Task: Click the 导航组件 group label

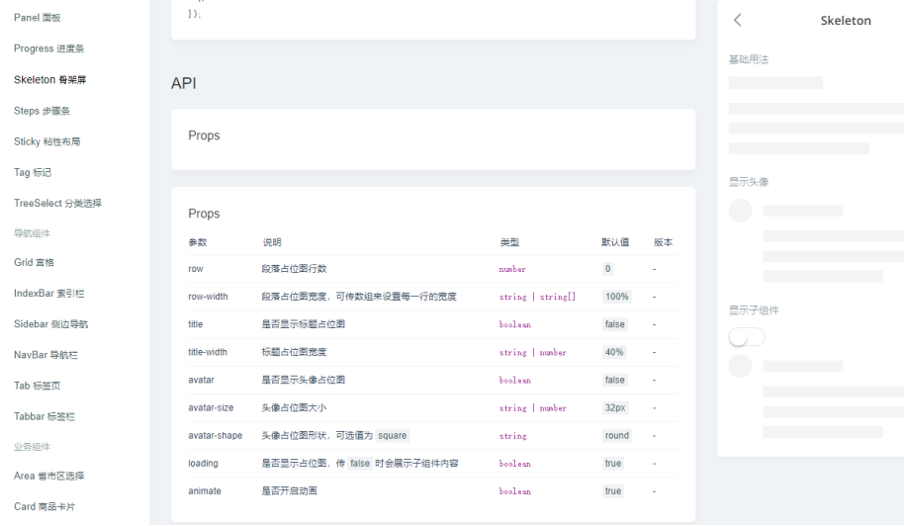Action: click(x=33, y=233)
